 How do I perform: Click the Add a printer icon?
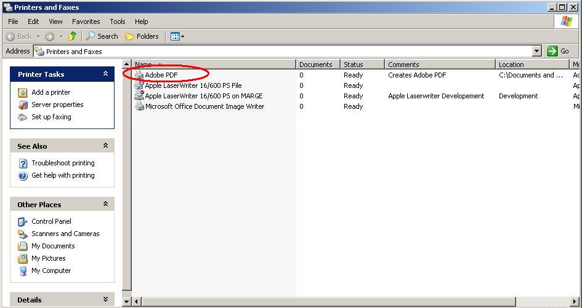tap(23, 92)
